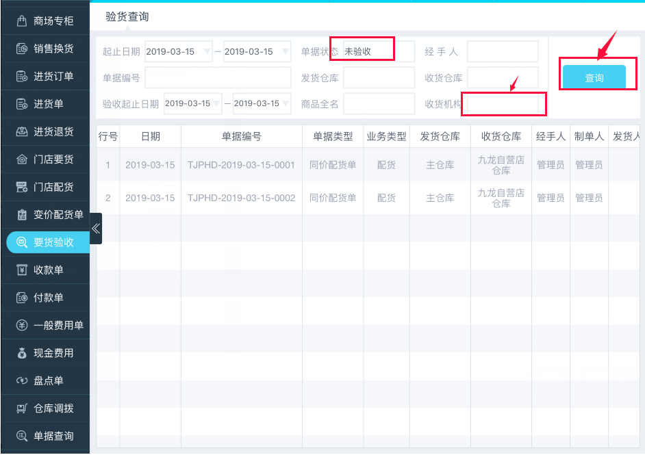This screenshot has height=455, width=645.
Task: Click the 查询 button
Action: [x=594, y=77]
